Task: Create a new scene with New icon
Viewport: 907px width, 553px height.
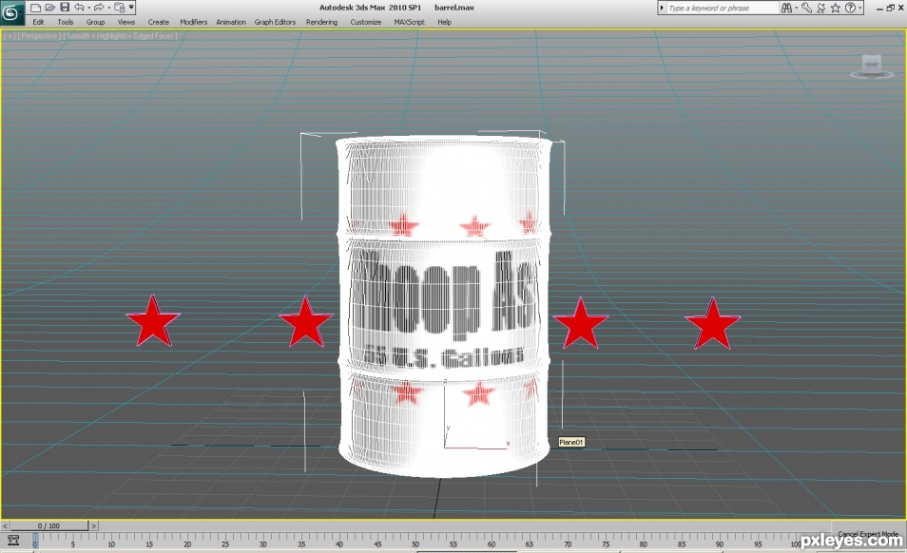Action: click(36, 8)
